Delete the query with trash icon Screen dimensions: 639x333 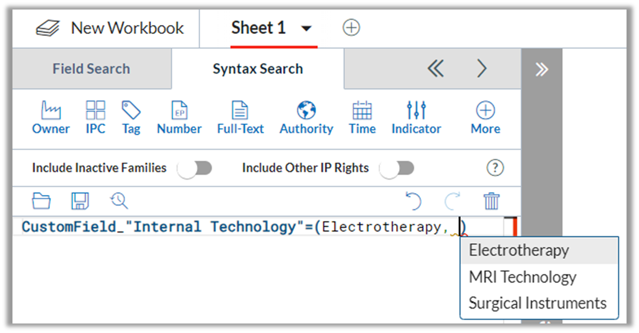pos(491,201)
